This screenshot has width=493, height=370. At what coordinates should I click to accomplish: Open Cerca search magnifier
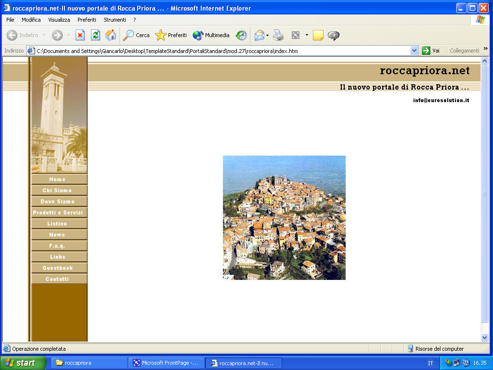pyautogui.click(x=136, y=35)
